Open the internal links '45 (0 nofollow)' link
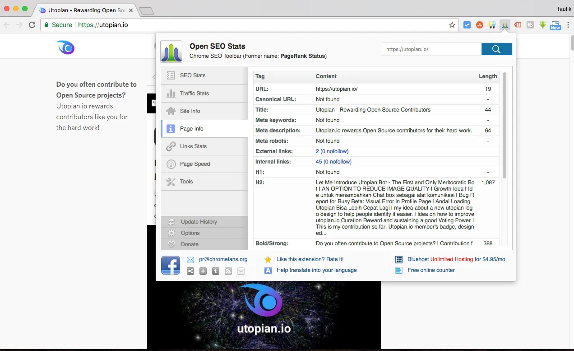Screen dimensions: 574x351 point(333,162)
